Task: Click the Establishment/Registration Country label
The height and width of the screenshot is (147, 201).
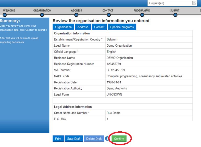Action: point(78,39)
